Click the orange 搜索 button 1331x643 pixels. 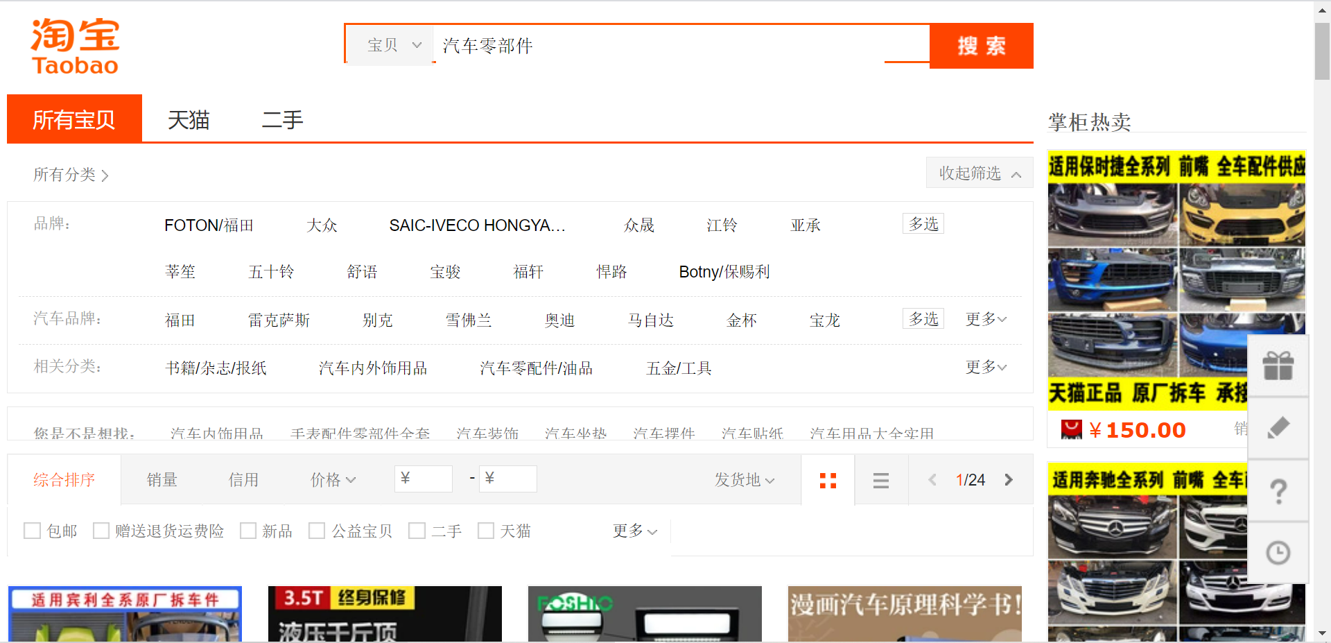[x=981, y=46]
